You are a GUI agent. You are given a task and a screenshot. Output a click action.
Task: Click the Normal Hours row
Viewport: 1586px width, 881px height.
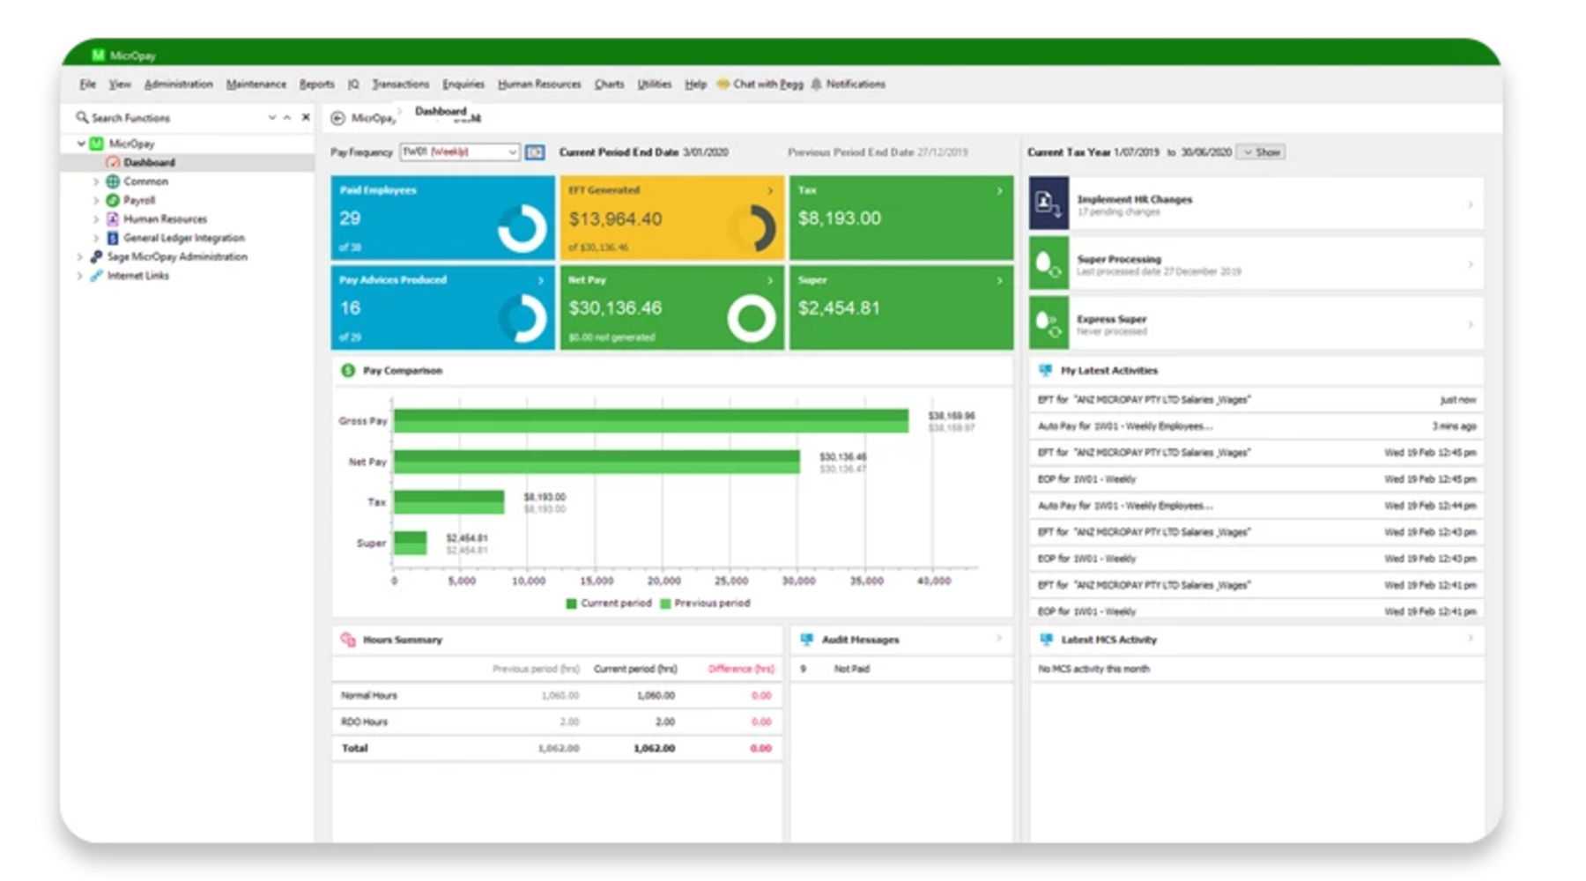coord(557,695)
